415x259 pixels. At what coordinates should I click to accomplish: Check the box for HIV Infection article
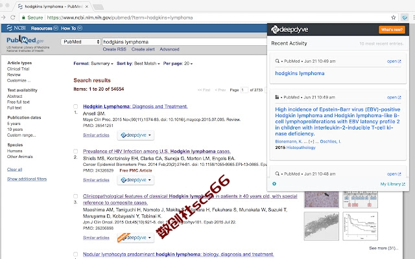pyautogui.click(x=75, y=152)
